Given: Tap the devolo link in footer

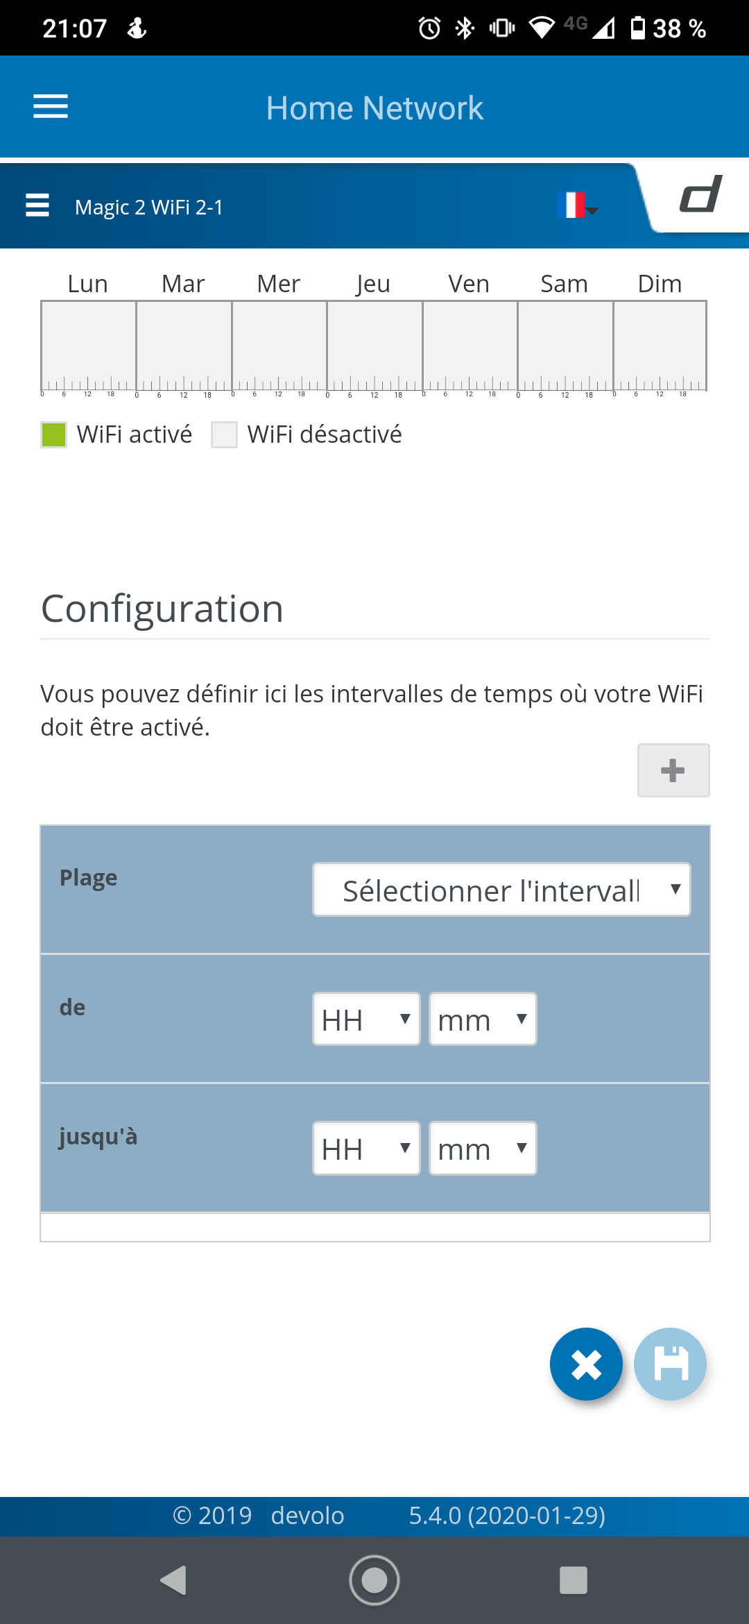Looking at the screenshot, I should pyautogui.click(x=307, y=1516).
